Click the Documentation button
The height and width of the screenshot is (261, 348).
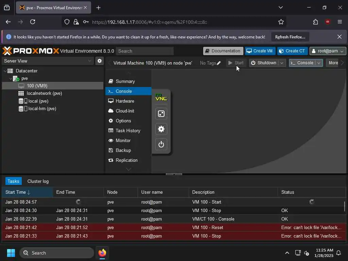point(223,51)
